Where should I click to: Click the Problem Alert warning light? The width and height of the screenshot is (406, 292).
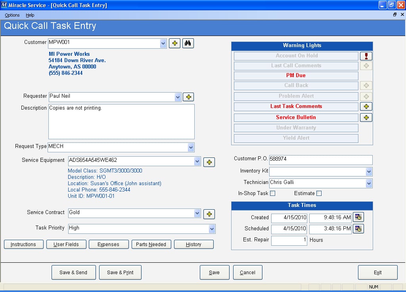point(296,97)
